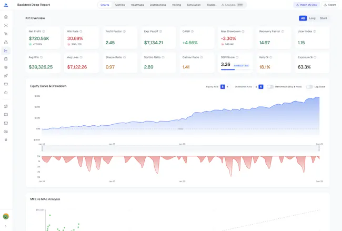Click the SQN Score progress bar
342x231 pixels.
pos(235,69)
